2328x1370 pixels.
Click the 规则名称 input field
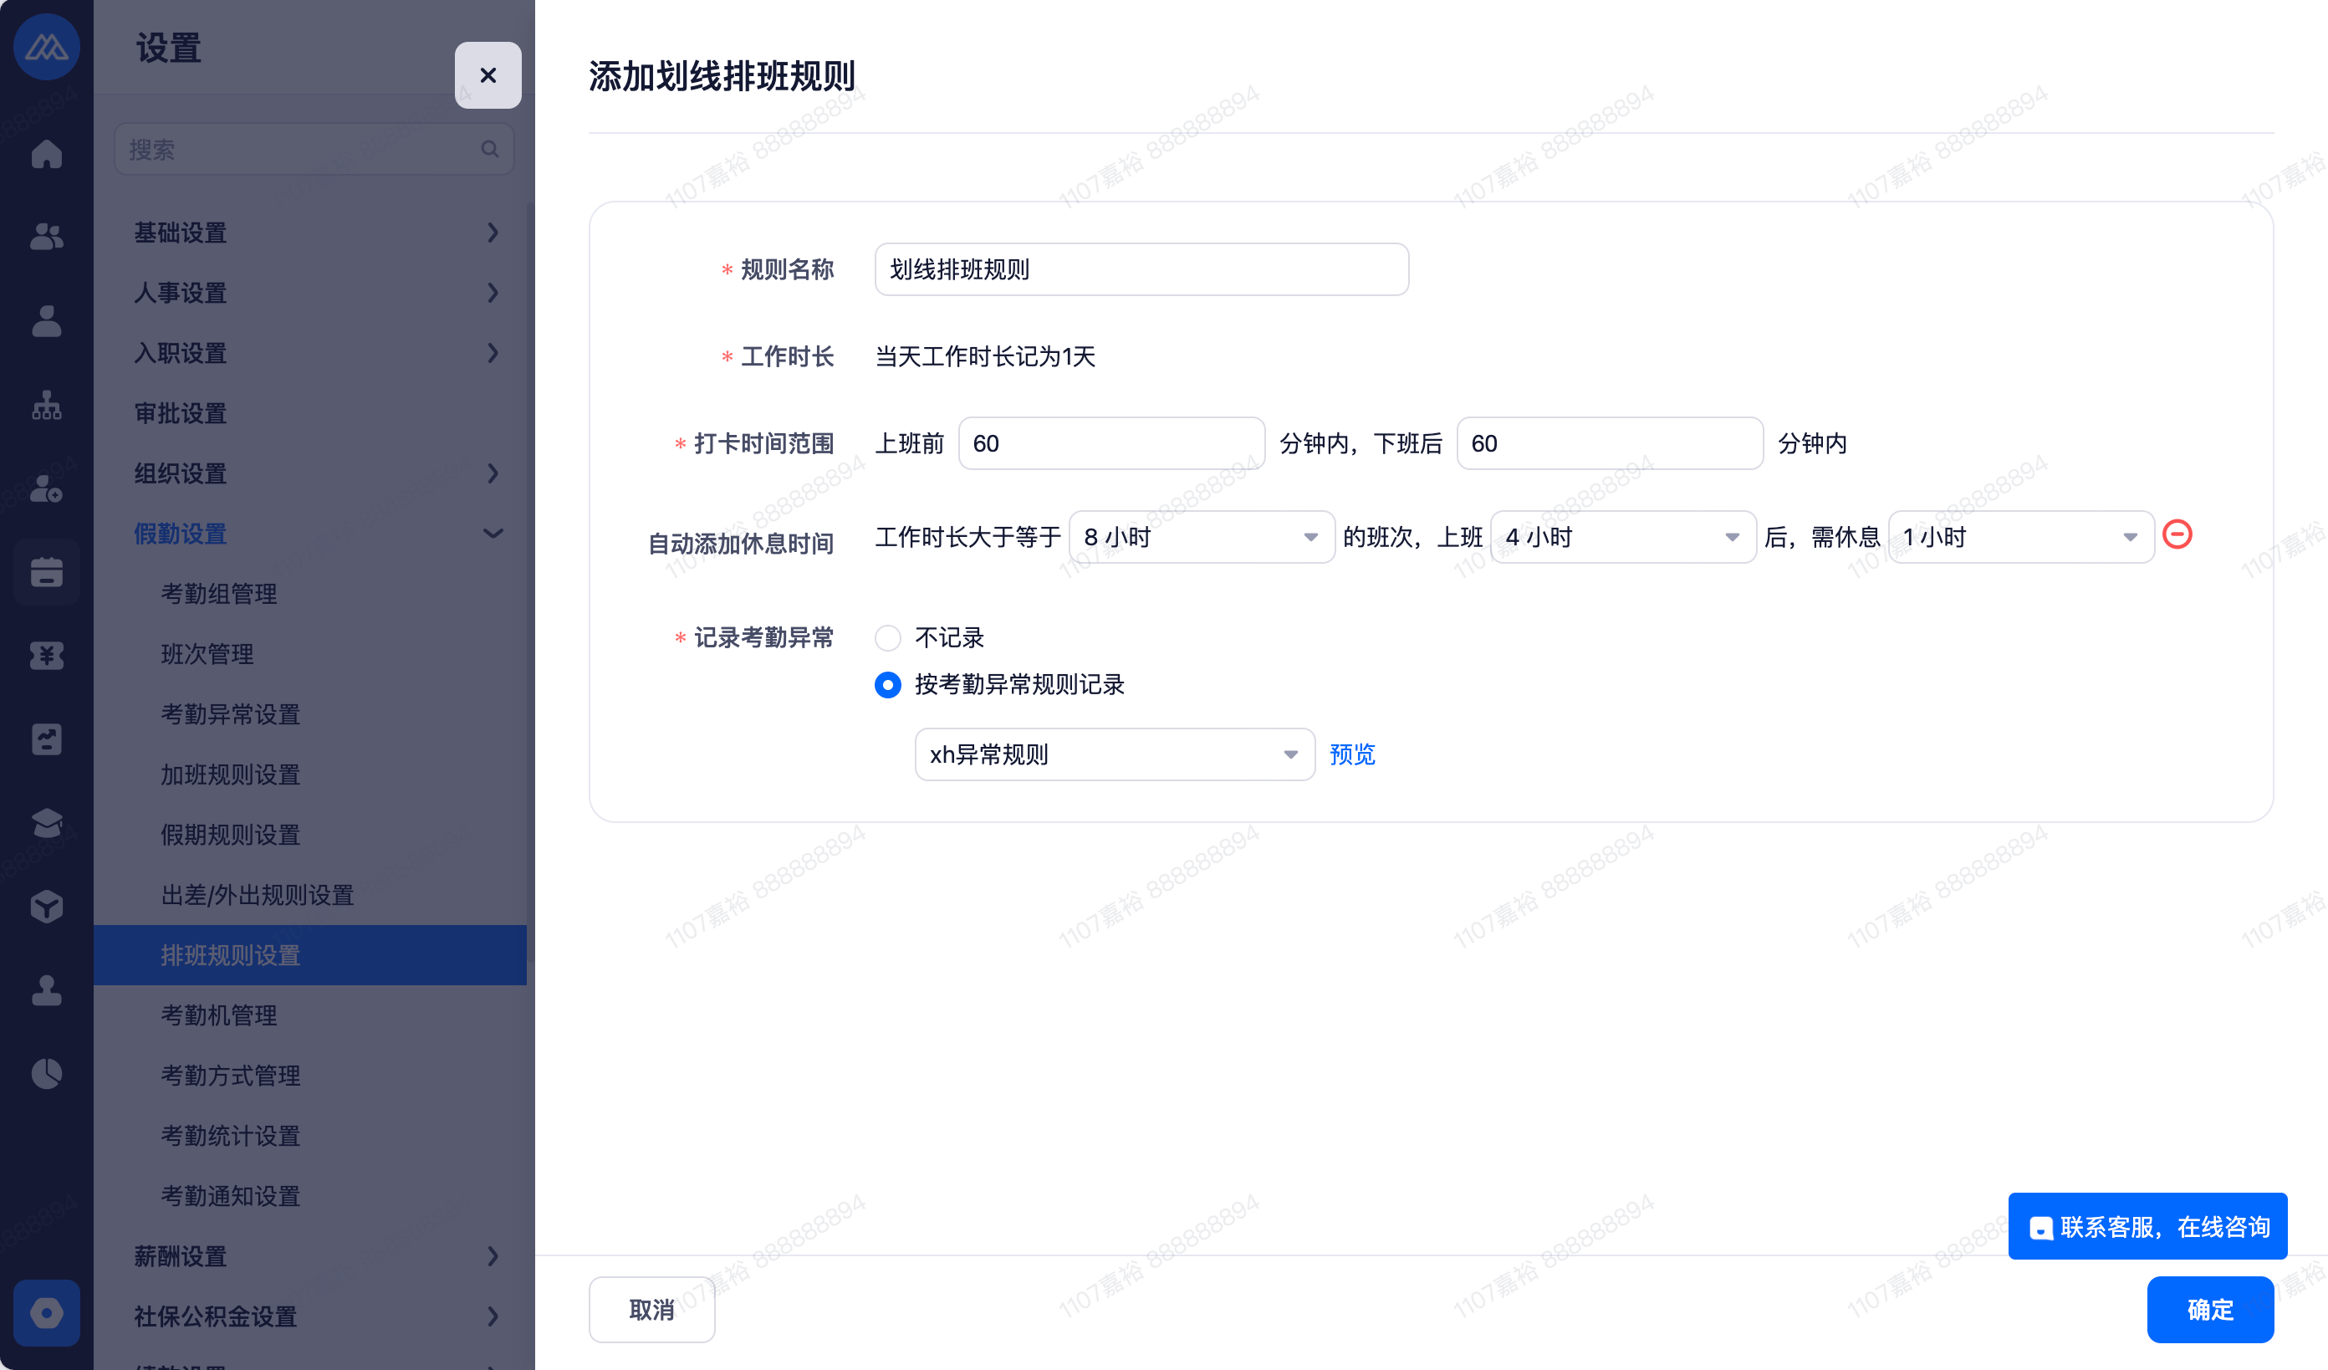[x=1141, y=270]
